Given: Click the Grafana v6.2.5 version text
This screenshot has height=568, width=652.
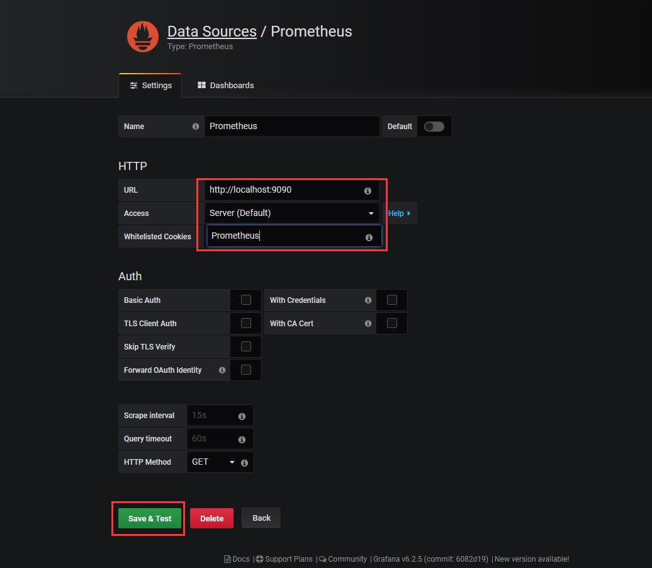Looking at the screenshot, I should (x=430, y=559).
